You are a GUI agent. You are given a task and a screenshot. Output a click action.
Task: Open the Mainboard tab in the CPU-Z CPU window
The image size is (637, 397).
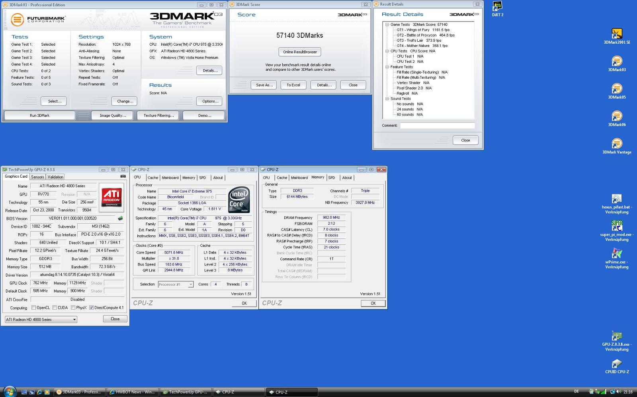(x=170, y=178)
